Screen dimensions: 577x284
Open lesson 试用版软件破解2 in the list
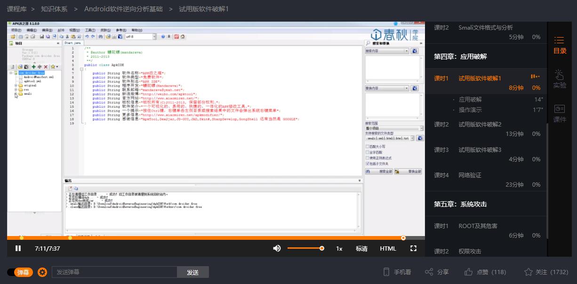(x=480, y=124)
